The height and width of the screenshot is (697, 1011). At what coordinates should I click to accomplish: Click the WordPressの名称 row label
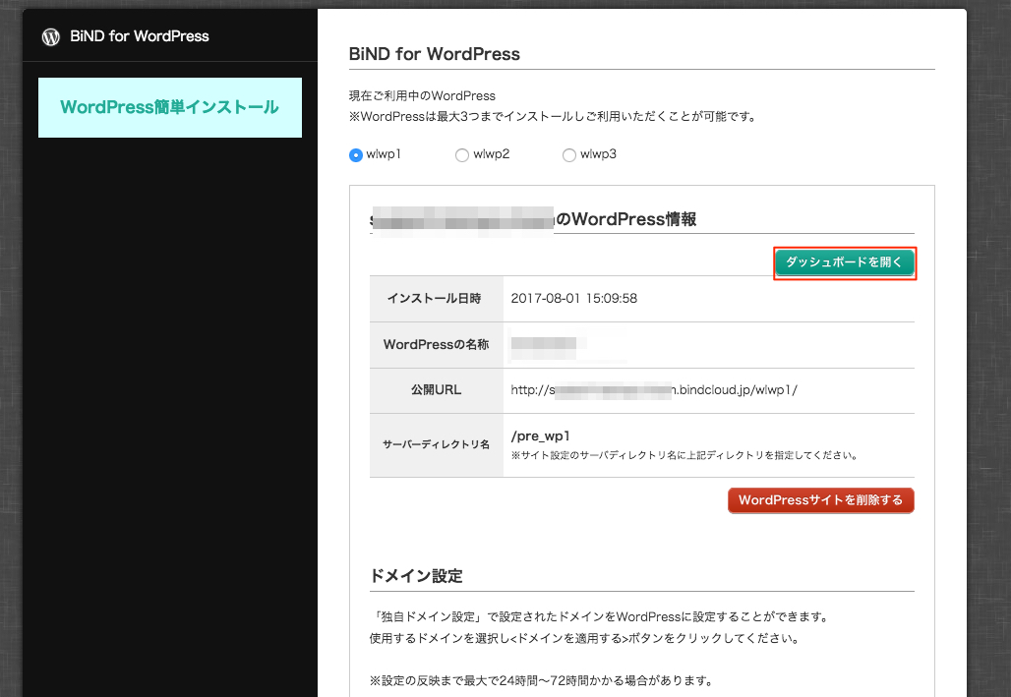[x=437, y=344]
